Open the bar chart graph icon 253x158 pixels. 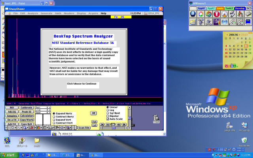pos(240,14)
